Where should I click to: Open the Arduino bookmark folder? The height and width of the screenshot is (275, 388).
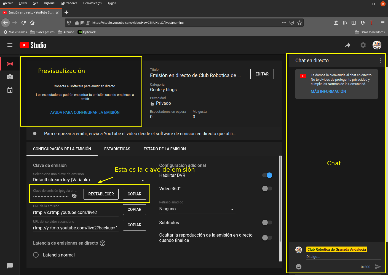tap(66, 32)
